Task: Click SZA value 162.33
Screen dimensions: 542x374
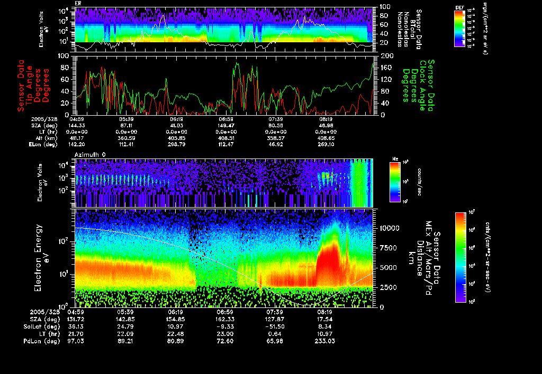Action: click(x=225, y=319)
